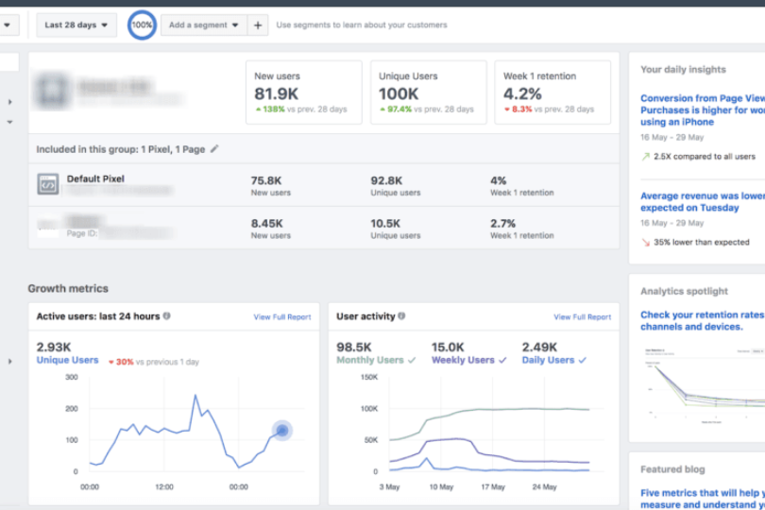The image size is (765, 510).
Task: Open View Full Report for User activity
Action: [582, 317]
